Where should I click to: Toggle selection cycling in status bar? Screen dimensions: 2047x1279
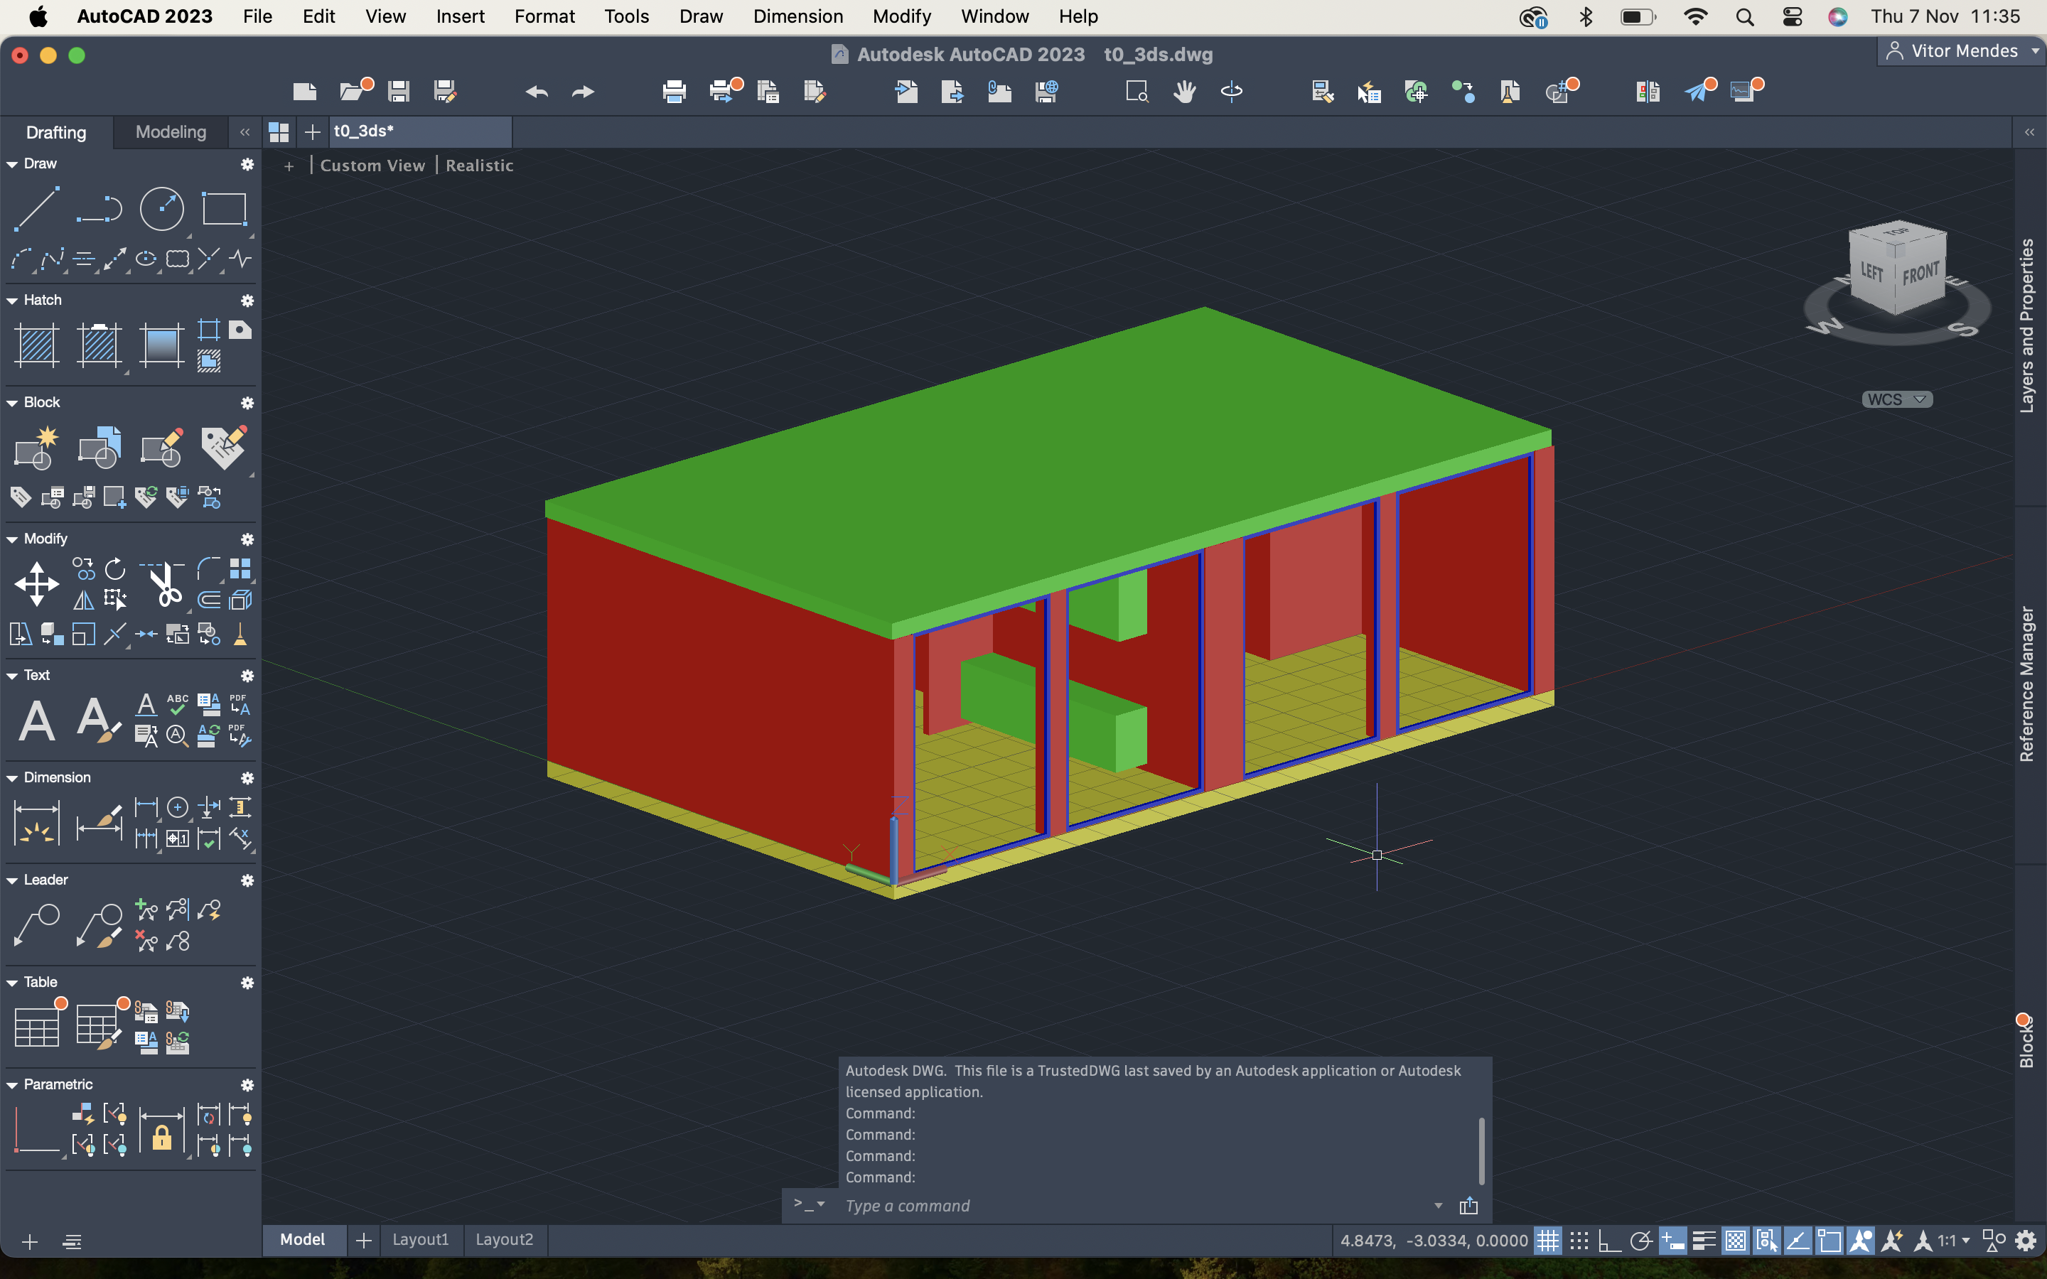(1766, 1241)
